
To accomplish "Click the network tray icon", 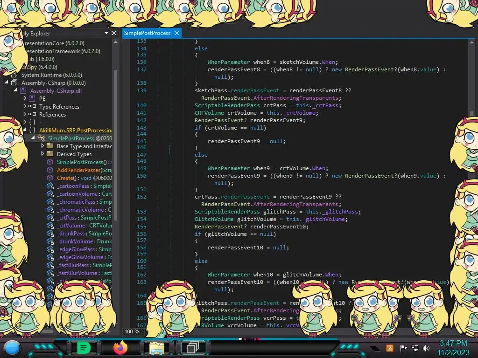I will click(415, 348).
